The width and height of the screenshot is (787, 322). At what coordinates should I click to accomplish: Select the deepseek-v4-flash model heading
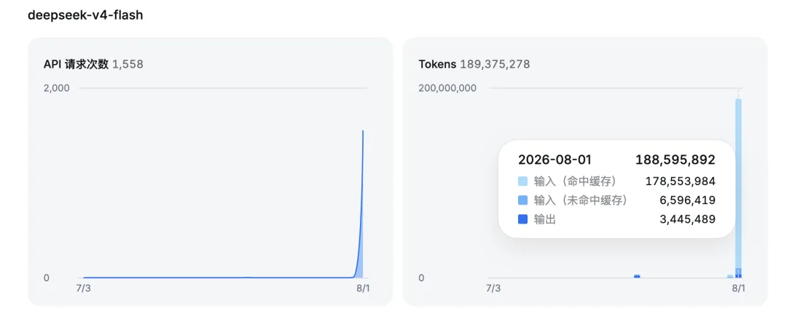[x=85, y=15]
